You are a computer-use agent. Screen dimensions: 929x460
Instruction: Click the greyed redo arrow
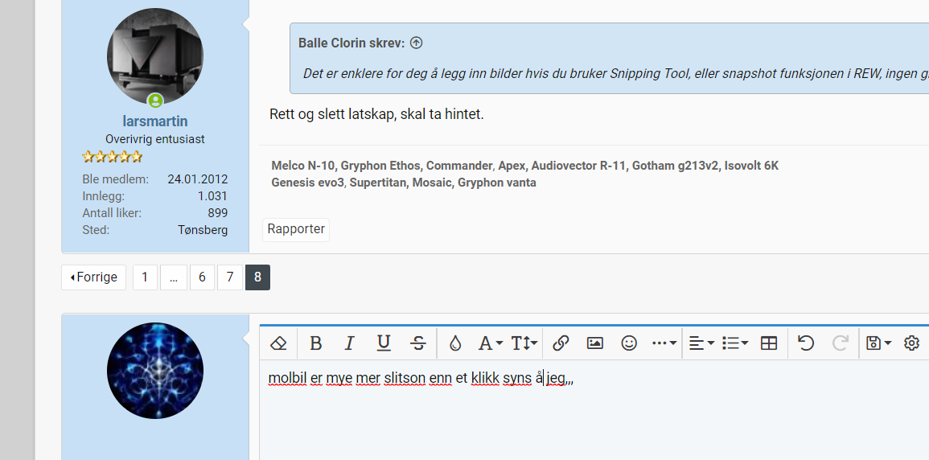click(841, 343)
